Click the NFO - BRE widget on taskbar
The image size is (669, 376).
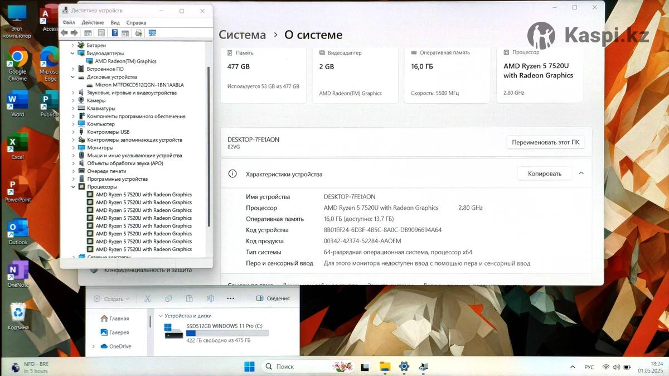[x=29, y=367]
